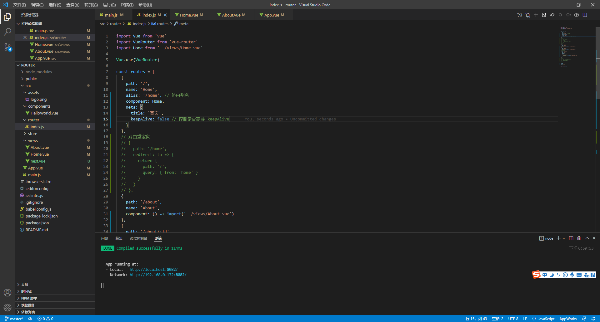This screenshot has width=600, height=322.
Task: Click the master branch status bar item
Action: [14, 319]
